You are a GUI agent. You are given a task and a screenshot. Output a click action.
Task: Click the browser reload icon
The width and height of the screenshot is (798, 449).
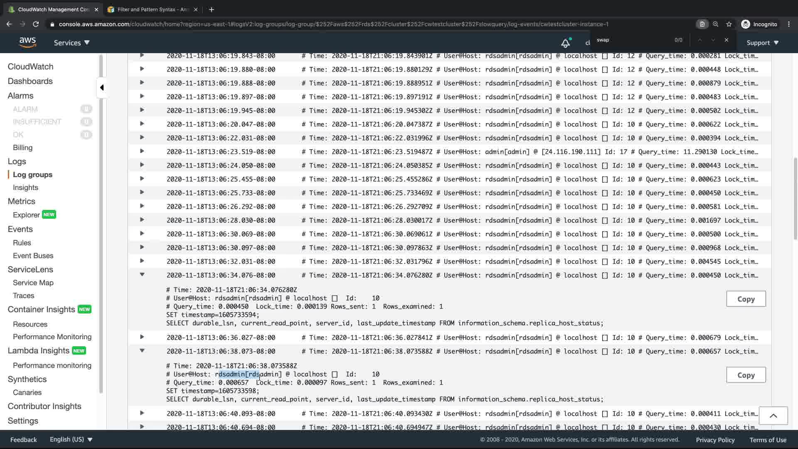click(x=36, y=24)
